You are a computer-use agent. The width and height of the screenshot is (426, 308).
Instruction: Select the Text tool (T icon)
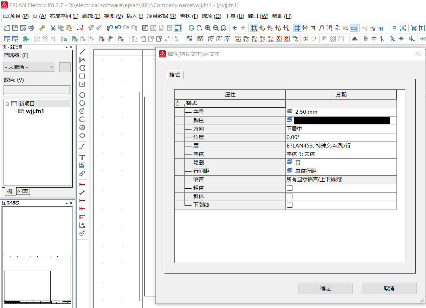pyautogui.click(x=82, y=157)
